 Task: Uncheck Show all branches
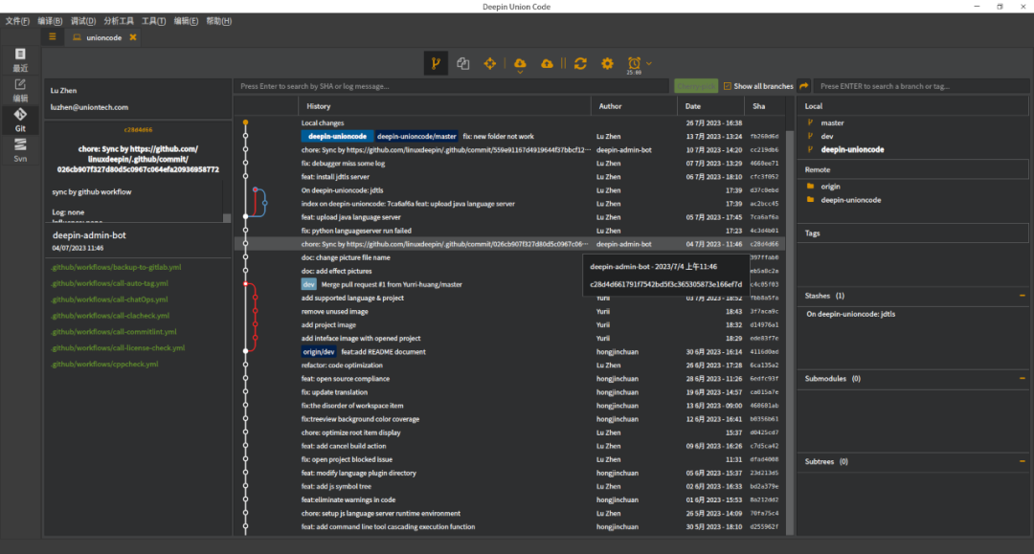(x=730, y=86)
